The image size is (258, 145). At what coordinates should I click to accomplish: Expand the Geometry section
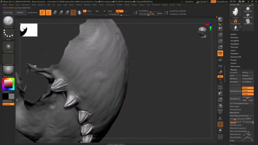point(234,37)
